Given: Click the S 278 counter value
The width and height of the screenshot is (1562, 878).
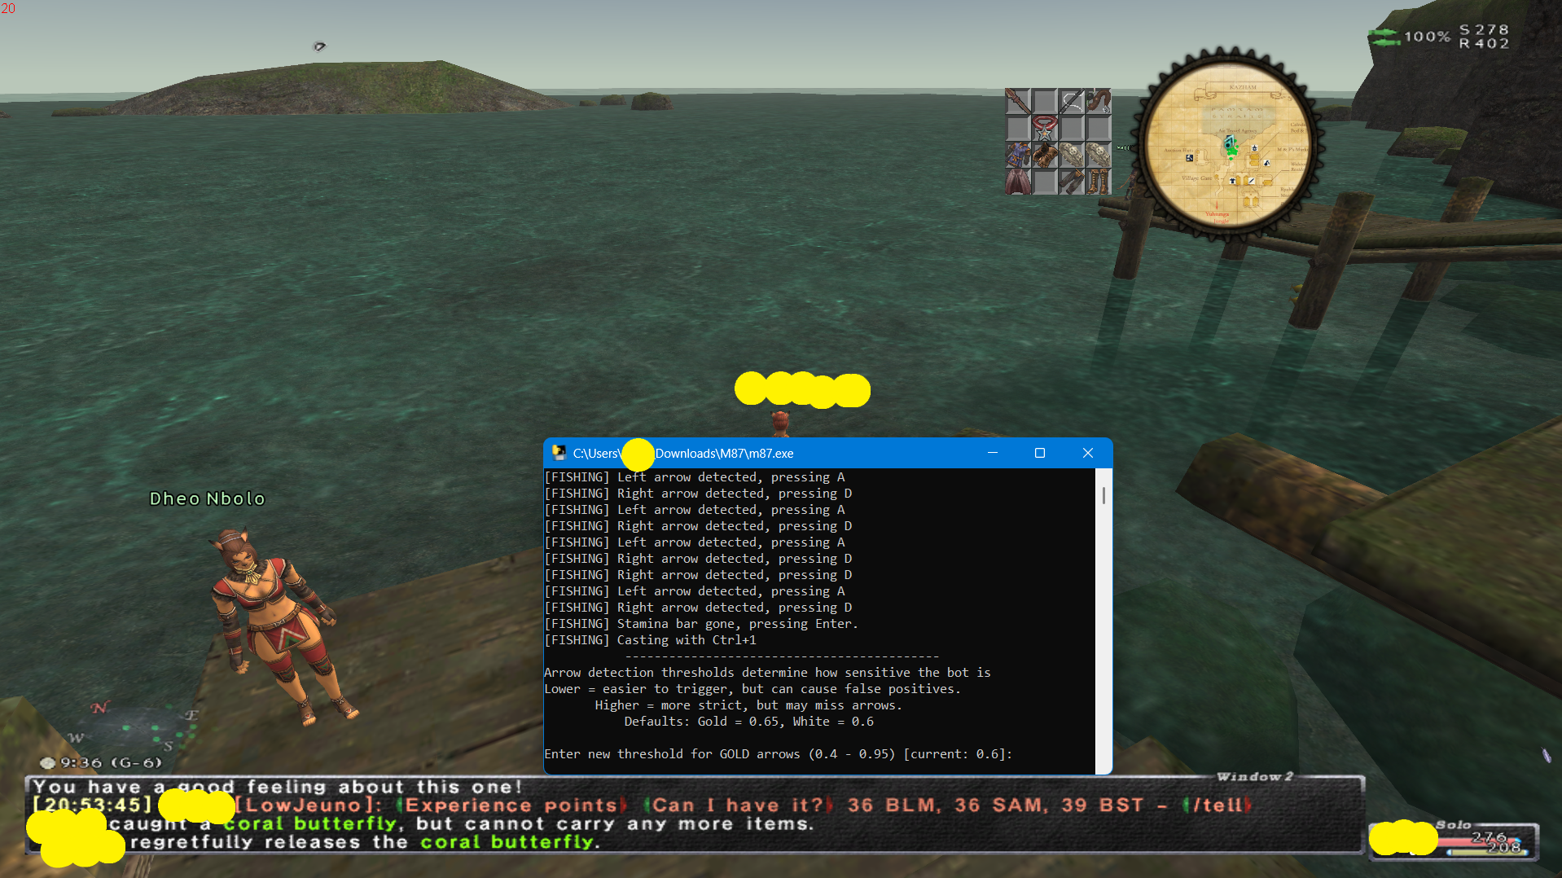Looking at the screenshot, I should click(x=1484, y=29).
